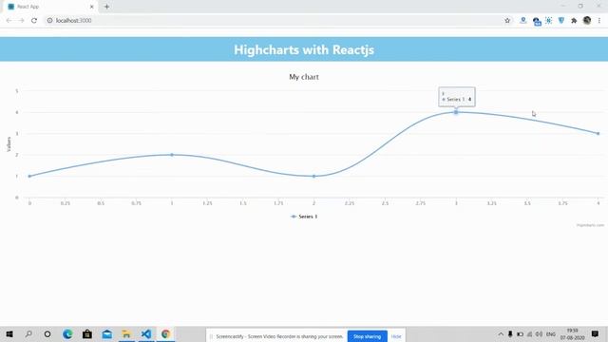Viewport: 608px width, 342px height.
Task: Open the Windows notification center
Action: (596, 333)
